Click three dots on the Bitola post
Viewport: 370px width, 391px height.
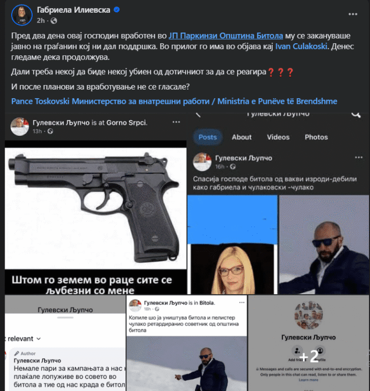[x=242, y=302]
